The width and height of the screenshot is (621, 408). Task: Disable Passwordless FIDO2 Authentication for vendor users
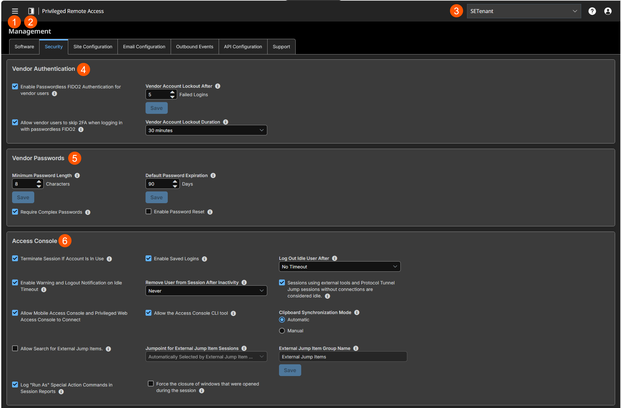[x=15, y=86]
